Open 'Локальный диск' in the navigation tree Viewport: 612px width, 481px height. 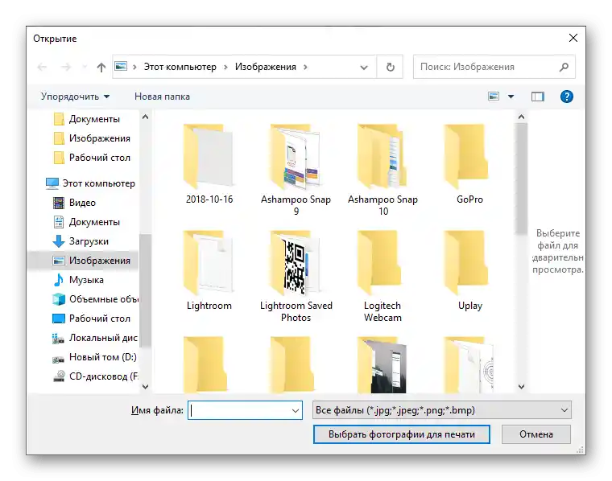95,338
